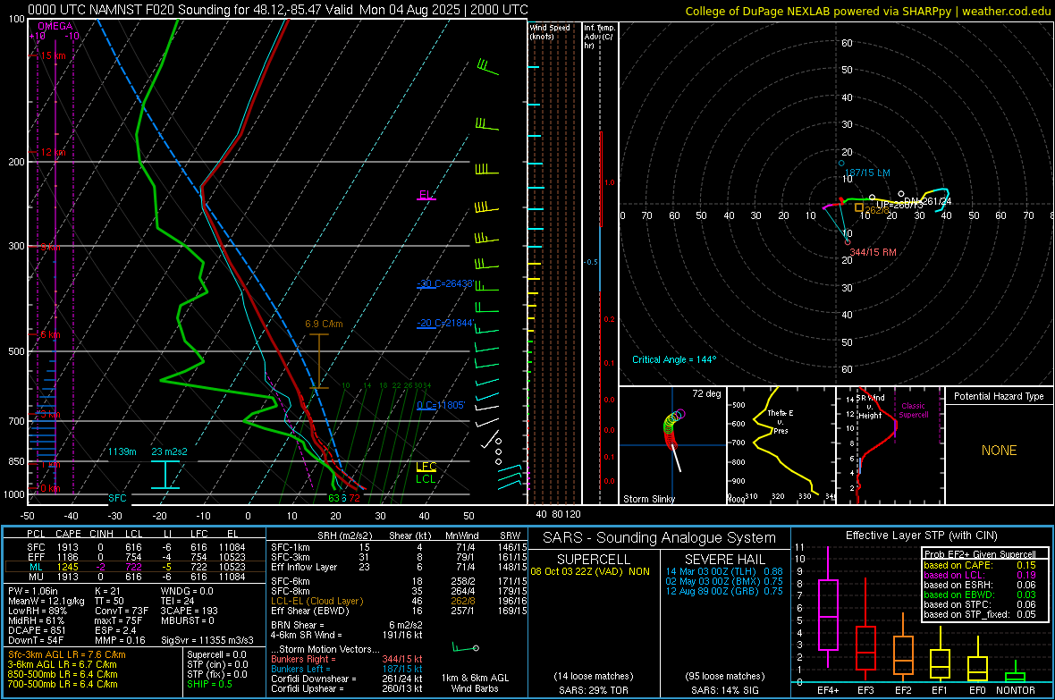1055x700 pixels.
Task: Click the Eff Shear (EBWD) row
Action: (399, 611)
